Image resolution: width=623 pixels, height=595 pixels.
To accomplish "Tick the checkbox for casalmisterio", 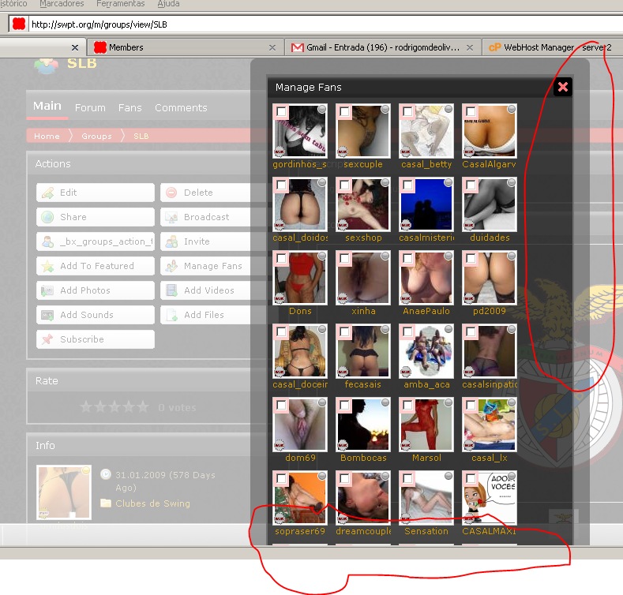I will click(x=407, y=185).
